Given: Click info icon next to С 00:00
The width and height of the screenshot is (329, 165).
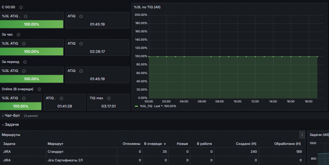Looking at the screenshot, I should point(21,7).
